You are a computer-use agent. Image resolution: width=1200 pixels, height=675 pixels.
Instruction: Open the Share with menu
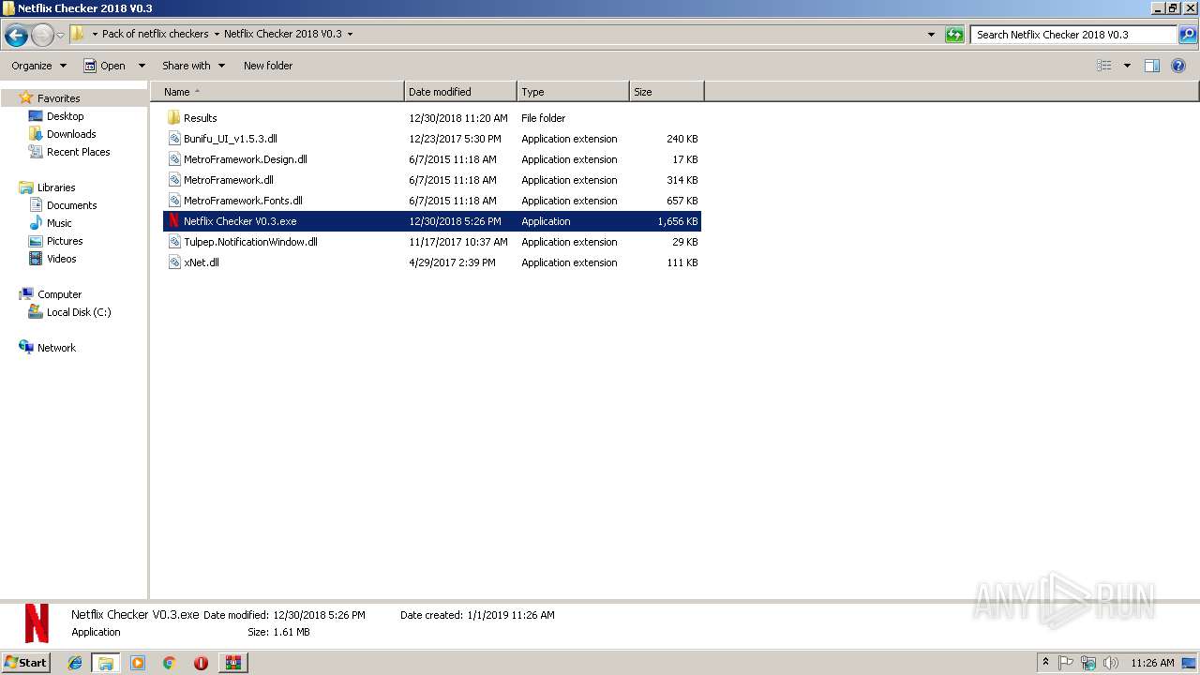coord(193,66)
